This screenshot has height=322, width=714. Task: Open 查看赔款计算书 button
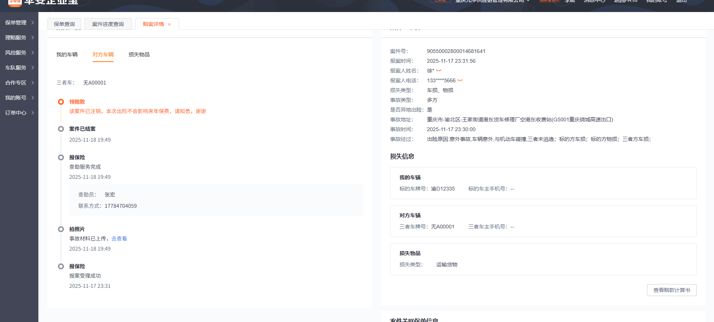671,290
